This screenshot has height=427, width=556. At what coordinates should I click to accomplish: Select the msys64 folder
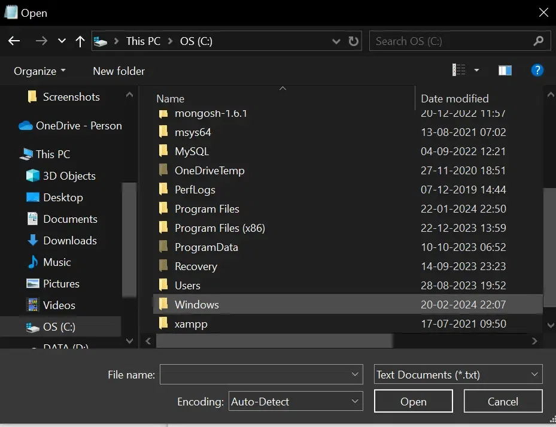pos(193,132)
